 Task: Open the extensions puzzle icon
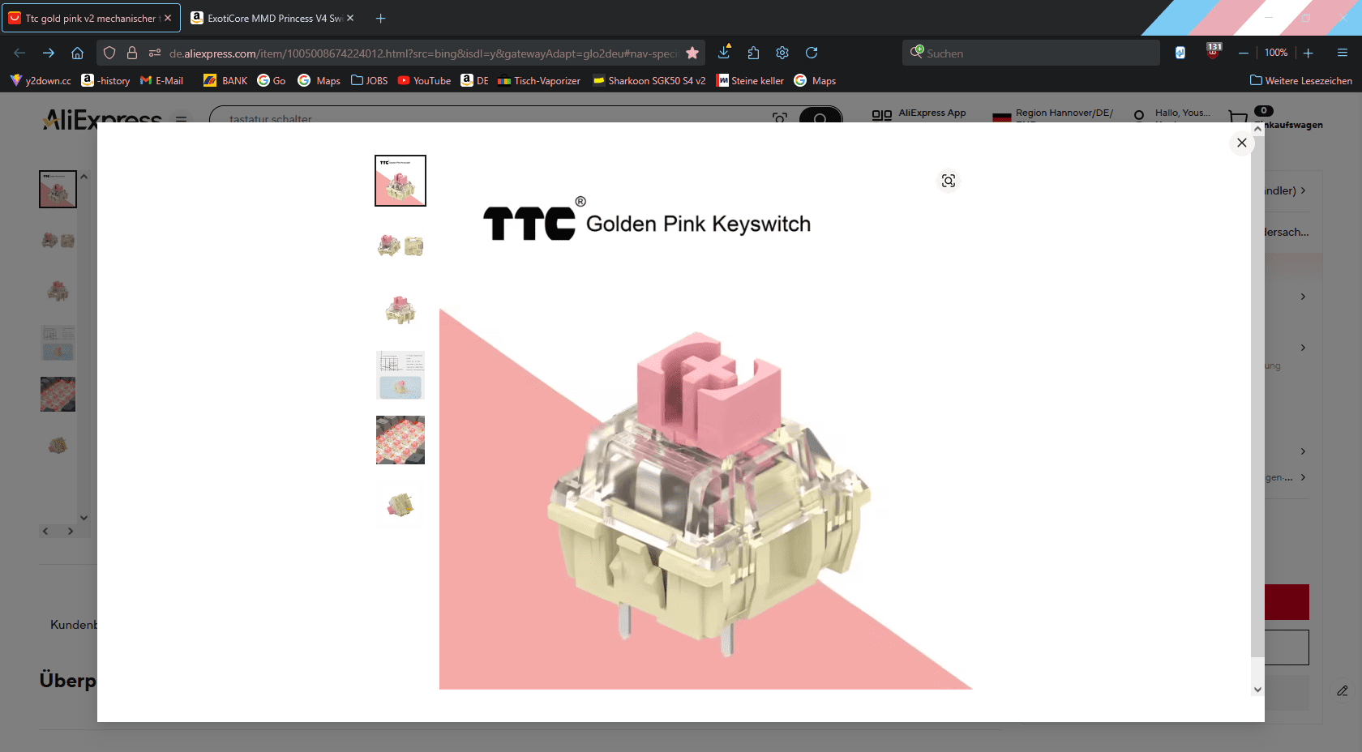tap(753, 53)
